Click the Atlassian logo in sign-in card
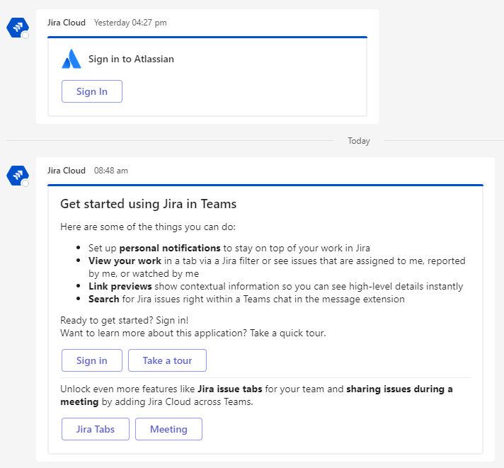504x468 pixels. pos(71,59)
